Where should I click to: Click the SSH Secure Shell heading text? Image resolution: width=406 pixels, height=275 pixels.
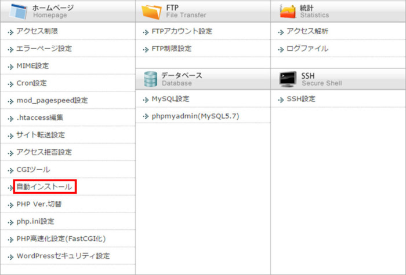point(321,79)
